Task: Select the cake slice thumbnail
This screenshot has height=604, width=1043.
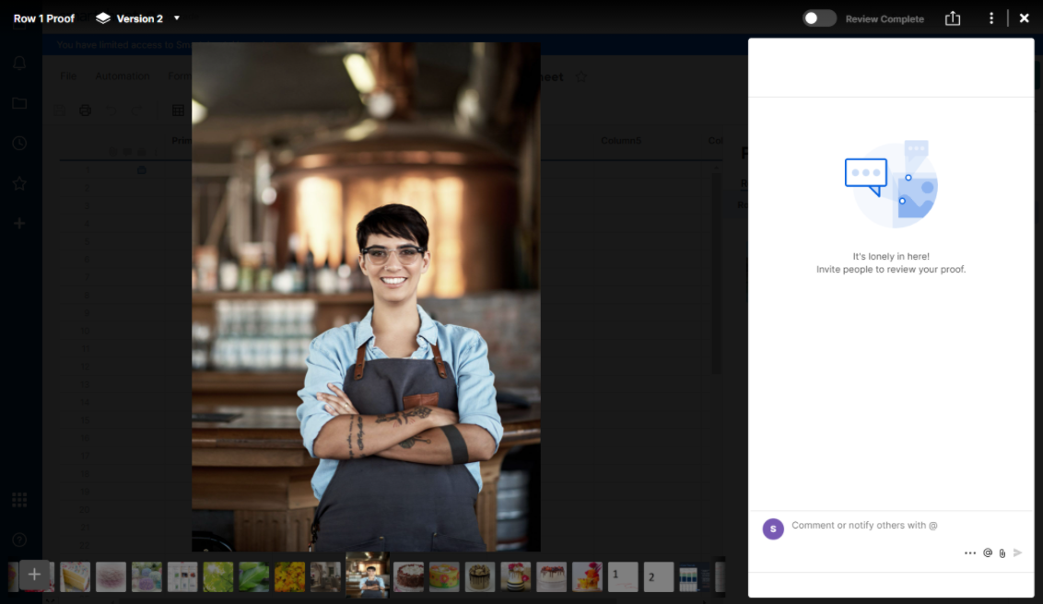Action: pyautogui.click(x=76, y=577)
